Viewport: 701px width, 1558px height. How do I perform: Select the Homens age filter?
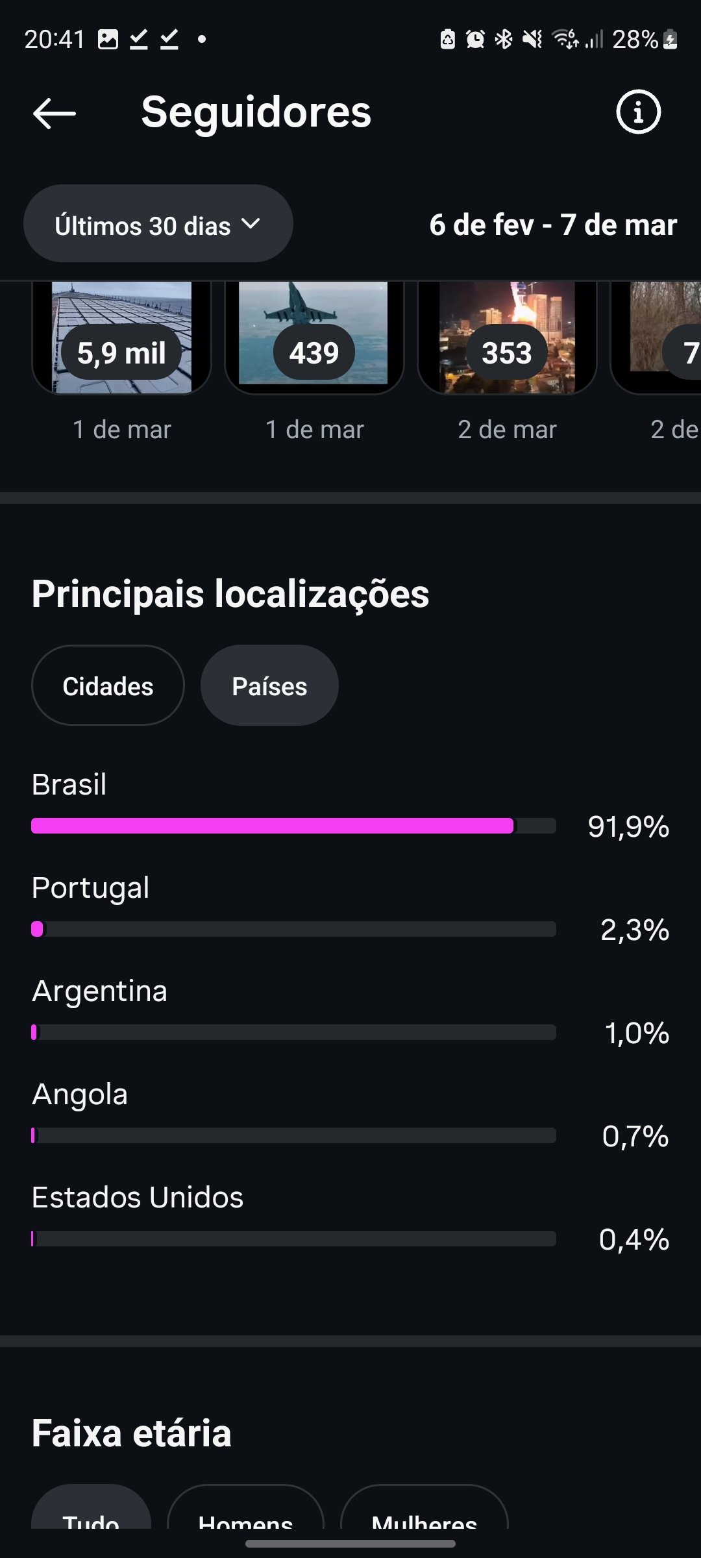pyautogui.click(x=245, y=1513)
